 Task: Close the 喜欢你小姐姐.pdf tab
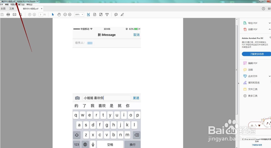click(42, 9)
